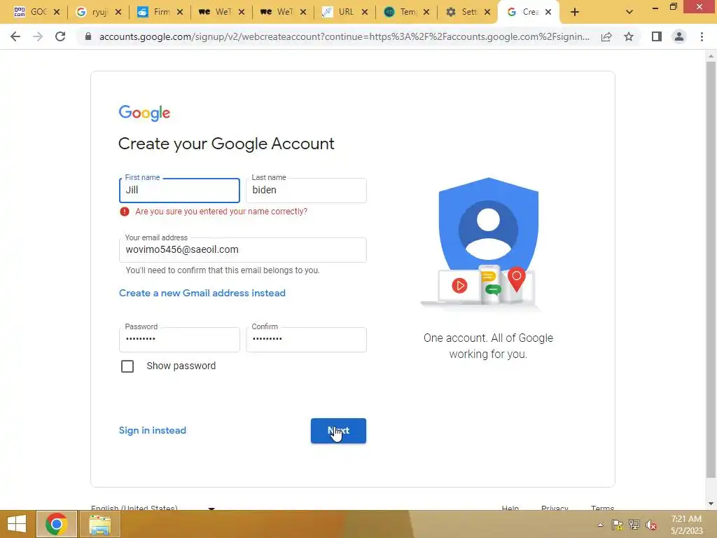The image size is (717, 538).
Task: Click the Confirm password field
Action: click(306, 340)
